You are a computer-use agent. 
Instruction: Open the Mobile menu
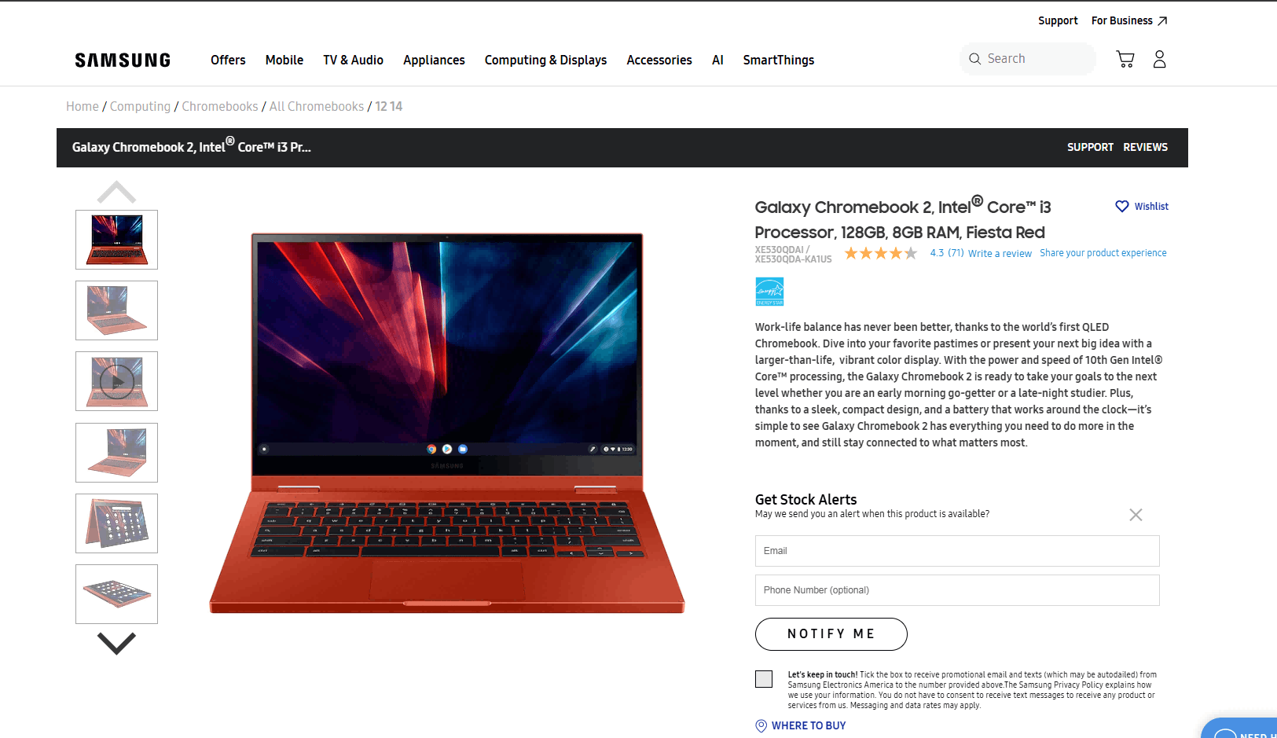[284, 60]
